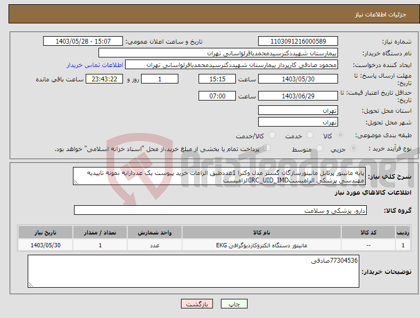
Task: Click the need number field 1103091216000589
Action: (298, 41)
